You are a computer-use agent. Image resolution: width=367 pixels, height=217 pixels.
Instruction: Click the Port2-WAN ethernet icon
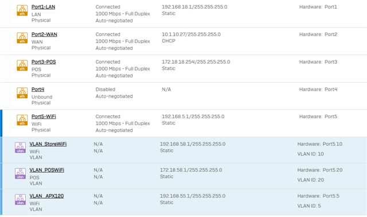(x=22, y=38)
